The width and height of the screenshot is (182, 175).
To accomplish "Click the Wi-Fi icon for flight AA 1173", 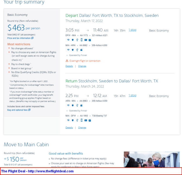I will click(x=68, y=40).
